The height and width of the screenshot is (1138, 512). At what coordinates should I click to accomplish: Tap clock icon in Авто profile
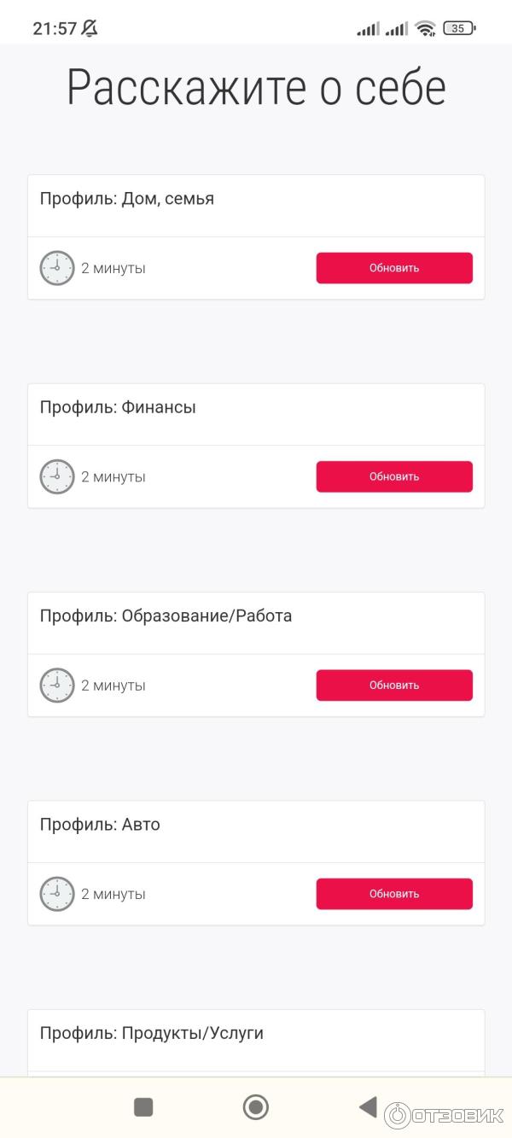click(x=57, y=894)
